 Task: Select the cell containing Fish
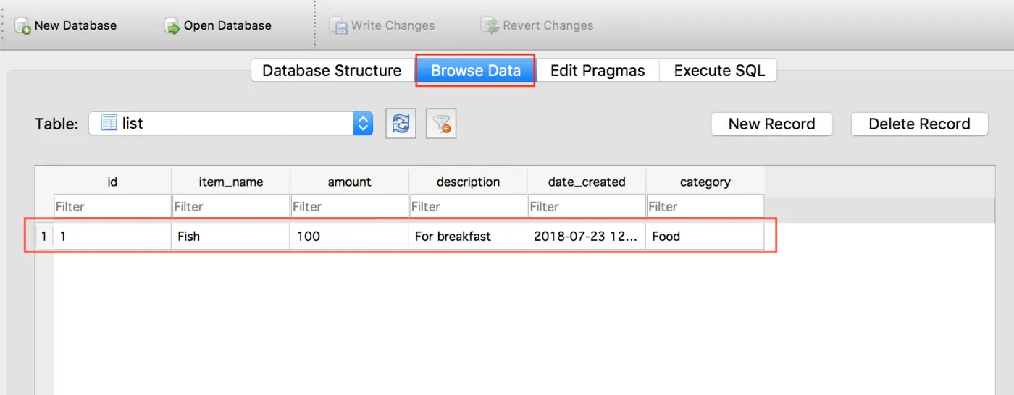[230, 236]
